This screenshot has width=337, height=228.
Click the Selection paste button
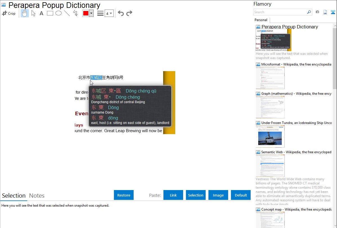tap(196, 195)
